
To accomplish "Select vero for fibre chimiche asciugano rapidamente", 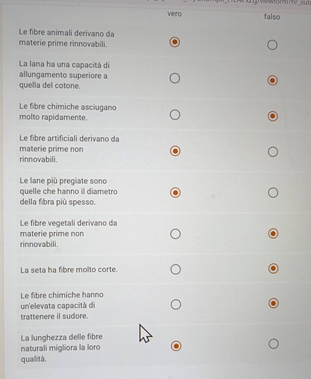I will click(175, 115).
